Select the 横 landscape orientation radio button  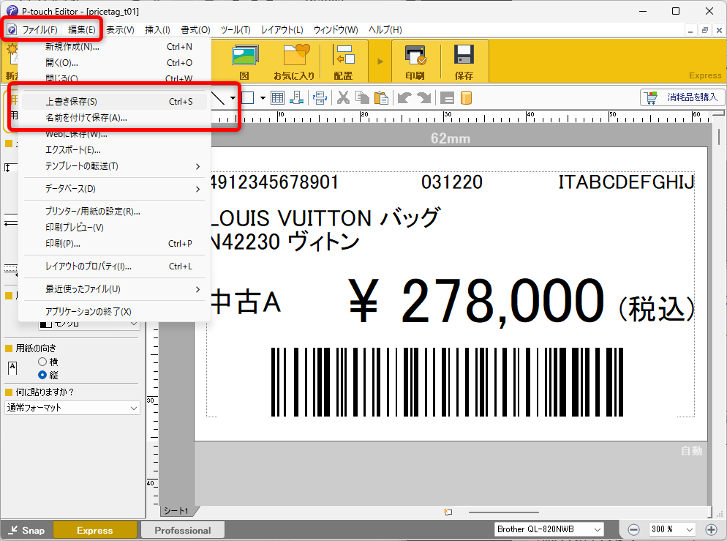pos(42,362)
